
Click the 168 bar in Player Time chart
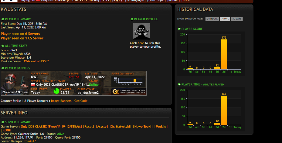coord(224,110)
